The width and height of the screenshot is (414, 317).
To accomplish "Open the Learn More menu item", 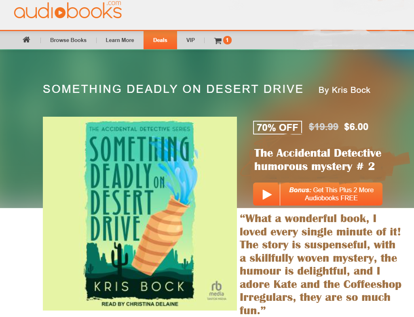I will click(x=120, y=40).
